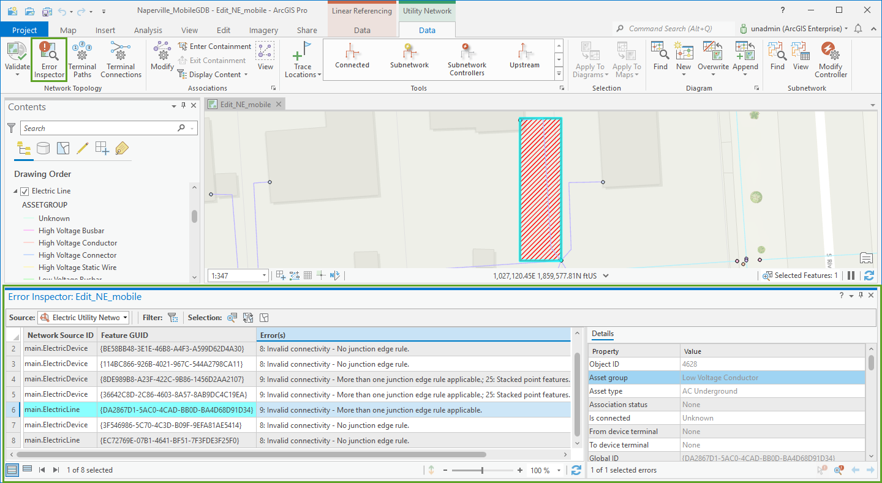
Task: Switch to the Map ribbon tab
Action: 68,30
